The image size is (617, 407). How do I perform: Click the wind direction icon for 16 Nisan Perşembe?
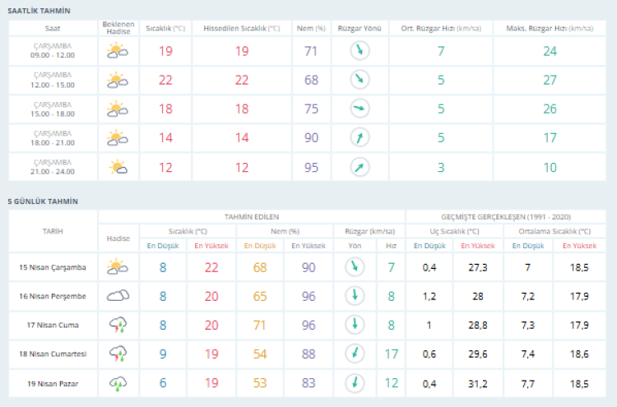355,295
